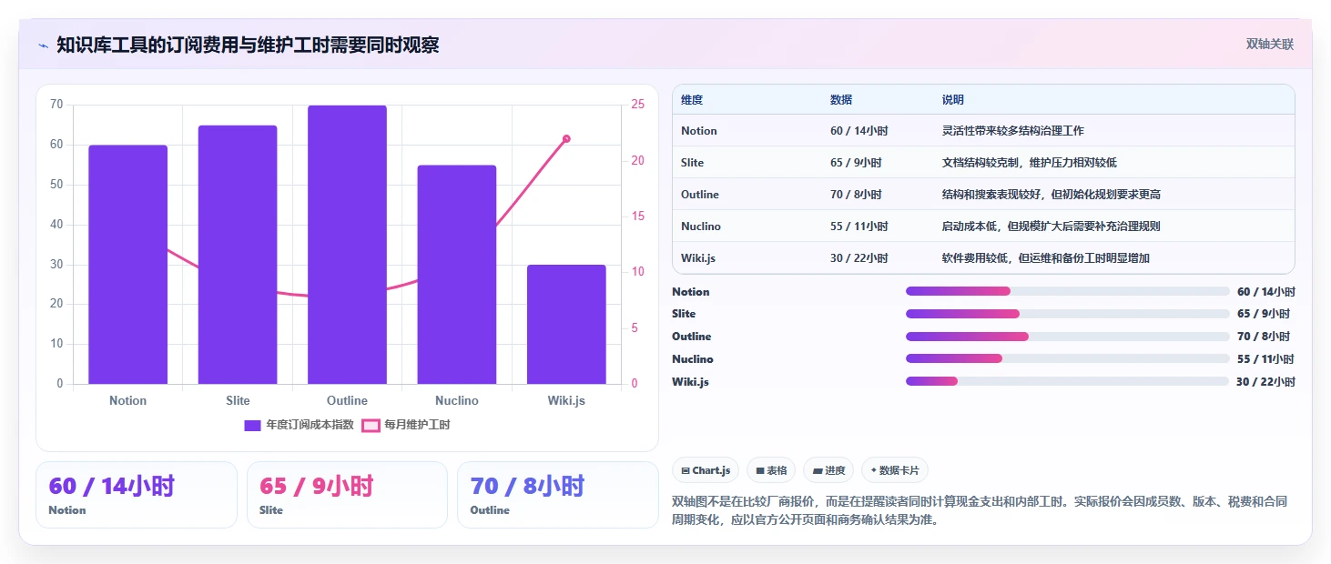The height and width of the screenshot is (564, 1331).
Task: Click the Nuclino bar in the chart
Action: tap(457, 275)
